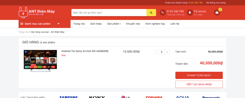Go to Trang chủ menu item
This screenshot has height=98, width=245.
[x=79, y=24]
